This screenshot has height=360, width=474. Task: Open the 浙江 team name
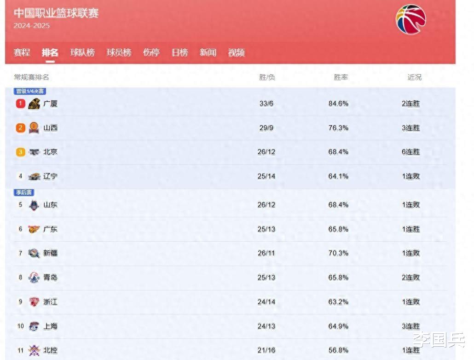tap(51, 302)
